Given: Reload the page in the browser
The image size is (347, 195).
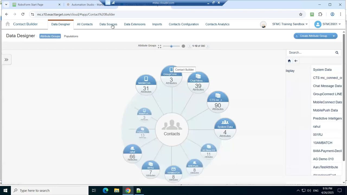Looking at the screenshot, I should pyautogui.click(x=23, y=14).
